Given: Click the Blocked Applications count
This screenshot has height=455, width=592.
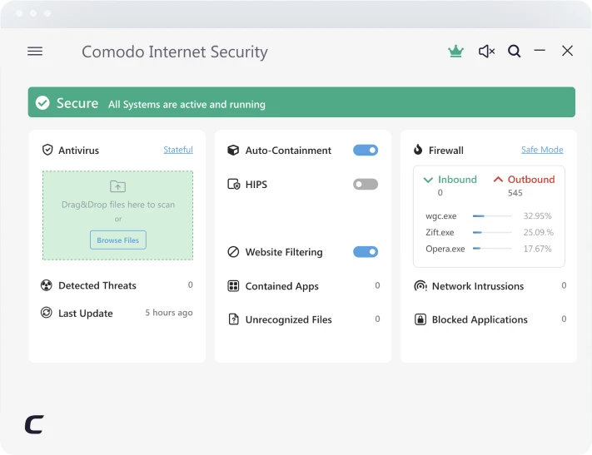Looking at the screenshot, I should 564,319.
